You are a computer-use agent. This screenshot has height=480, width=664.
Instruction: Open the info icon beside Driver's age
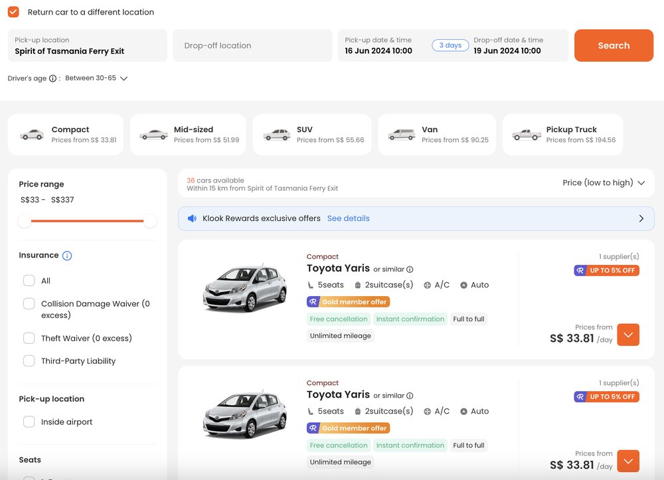pyautogui.click(x=53, y=78)
